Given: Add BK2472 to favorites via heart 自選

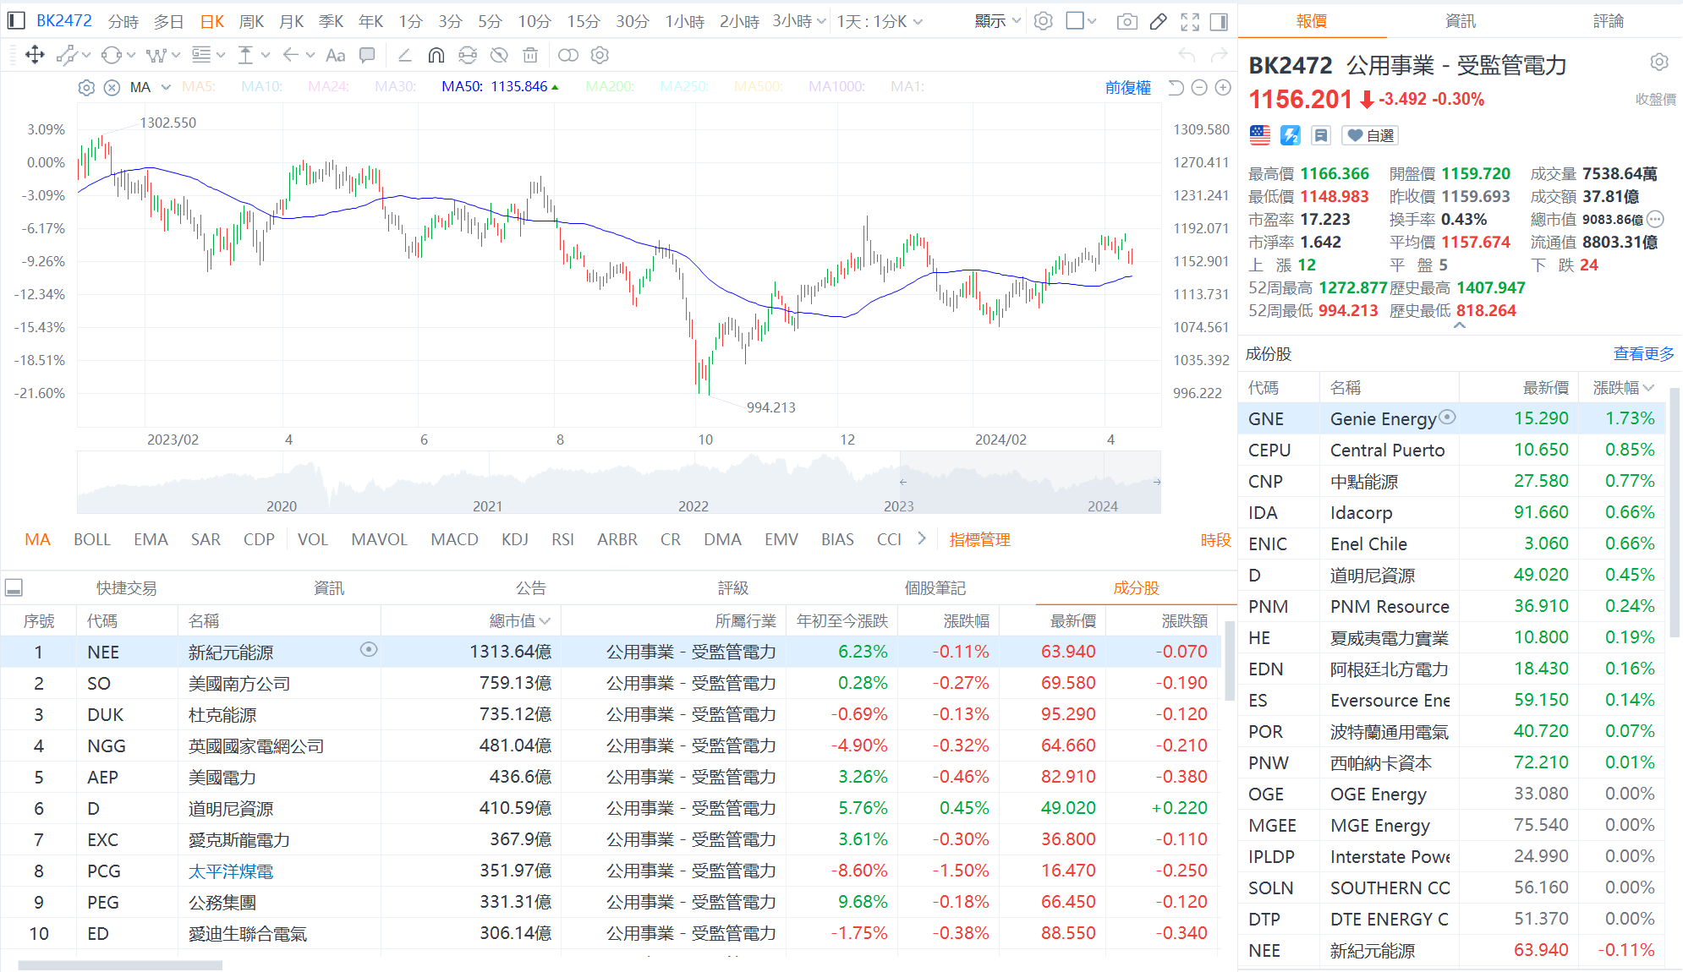Looking at the screenshot, I should (1369, 135).
